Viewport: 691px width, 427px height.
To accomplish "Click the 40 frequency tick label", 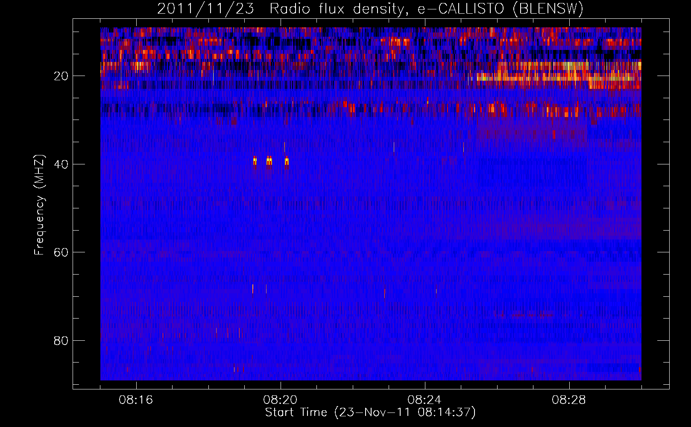I will pos(61,164).
